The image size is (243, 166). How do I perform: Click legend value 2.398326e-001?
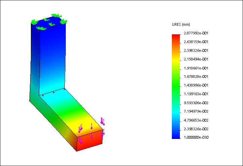196,50
